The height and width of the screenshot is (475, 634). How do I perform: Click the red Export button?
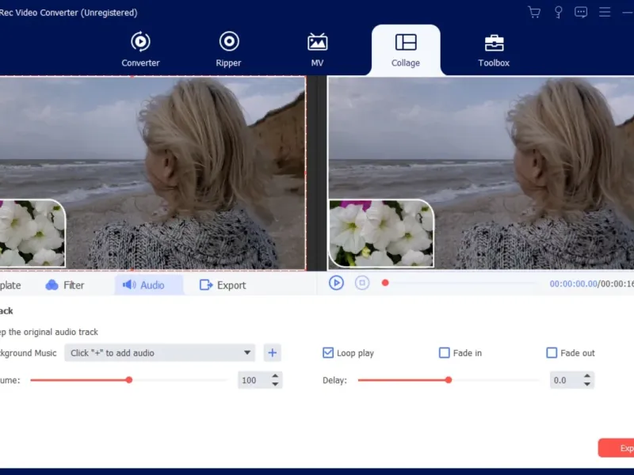617,448
